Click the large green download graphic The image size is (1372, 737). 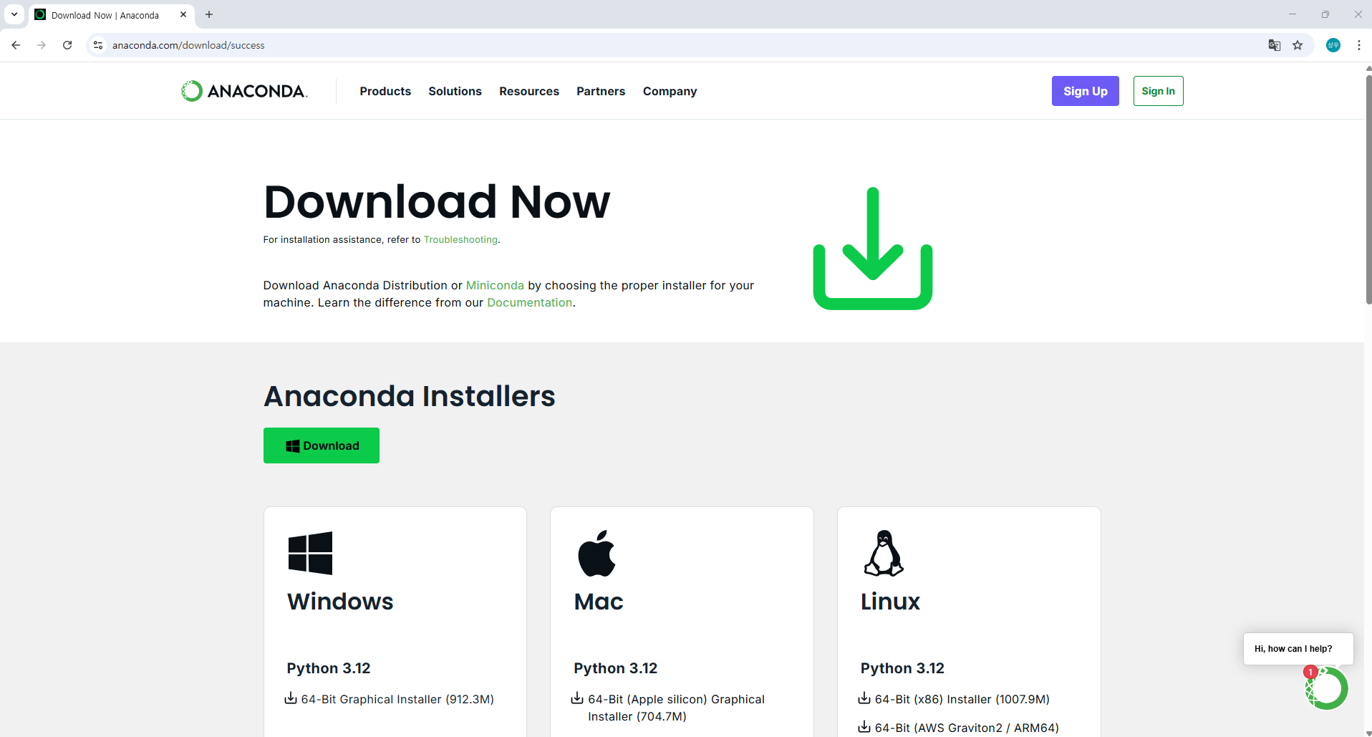pos(873,249)
